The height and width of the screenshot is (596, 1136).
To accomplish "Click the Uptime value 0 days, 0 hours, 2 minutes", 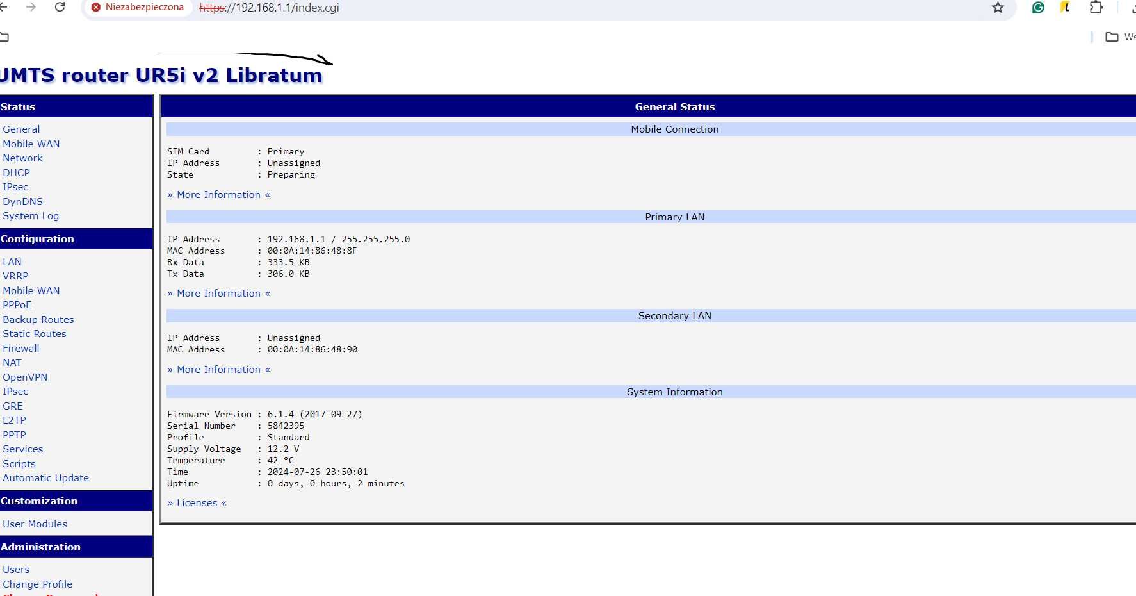I will (x=336, y=484).
